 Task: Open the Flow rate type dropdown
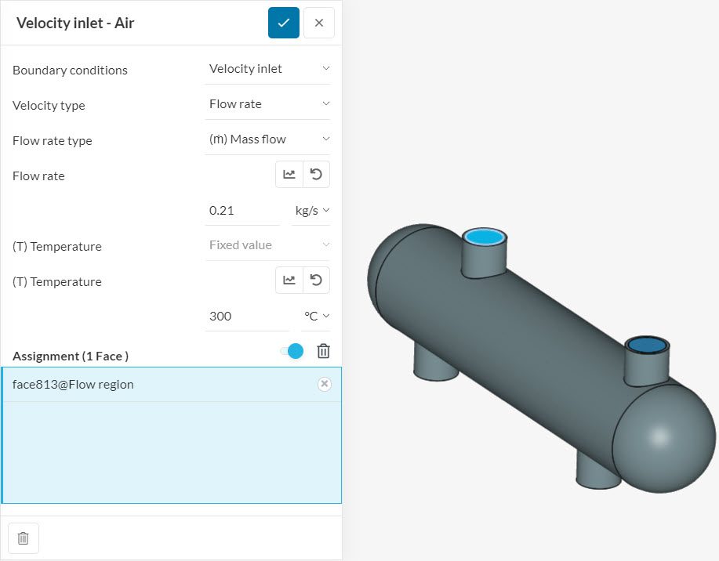267,139
